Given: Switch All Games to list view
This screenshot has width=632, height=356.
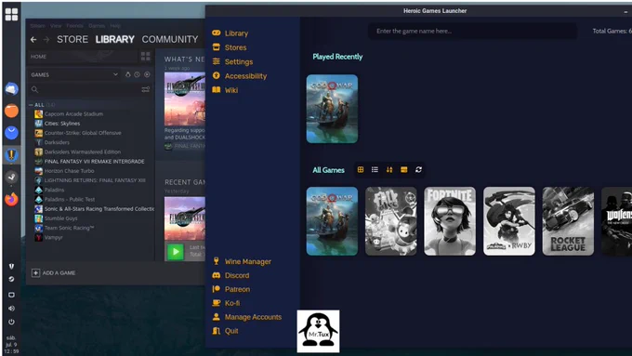Looking at the screenshot, I should pos(375,170).
